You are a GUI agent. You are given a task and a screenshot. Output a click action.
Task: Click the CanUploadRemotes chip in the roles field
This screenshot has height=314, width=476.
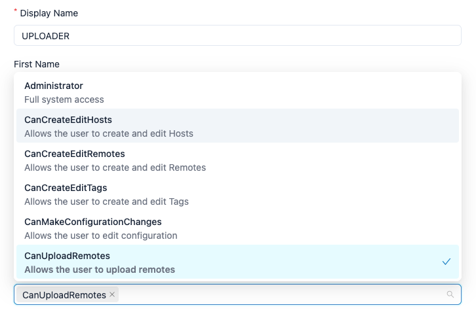(64, 295)
